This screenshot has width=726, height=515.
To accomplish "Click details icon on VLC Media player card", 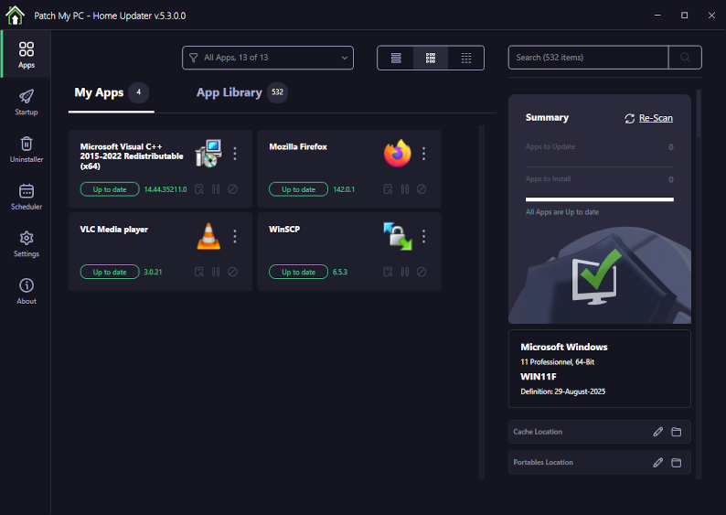I will pos(199,272).
